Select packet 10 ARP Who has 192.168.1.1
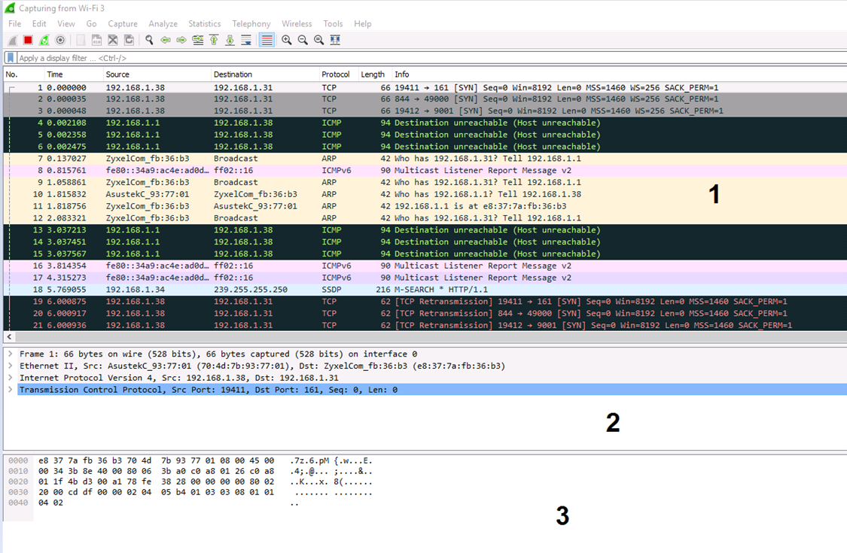Viewport: 847px width, 553px height. (x=425, y=194)
